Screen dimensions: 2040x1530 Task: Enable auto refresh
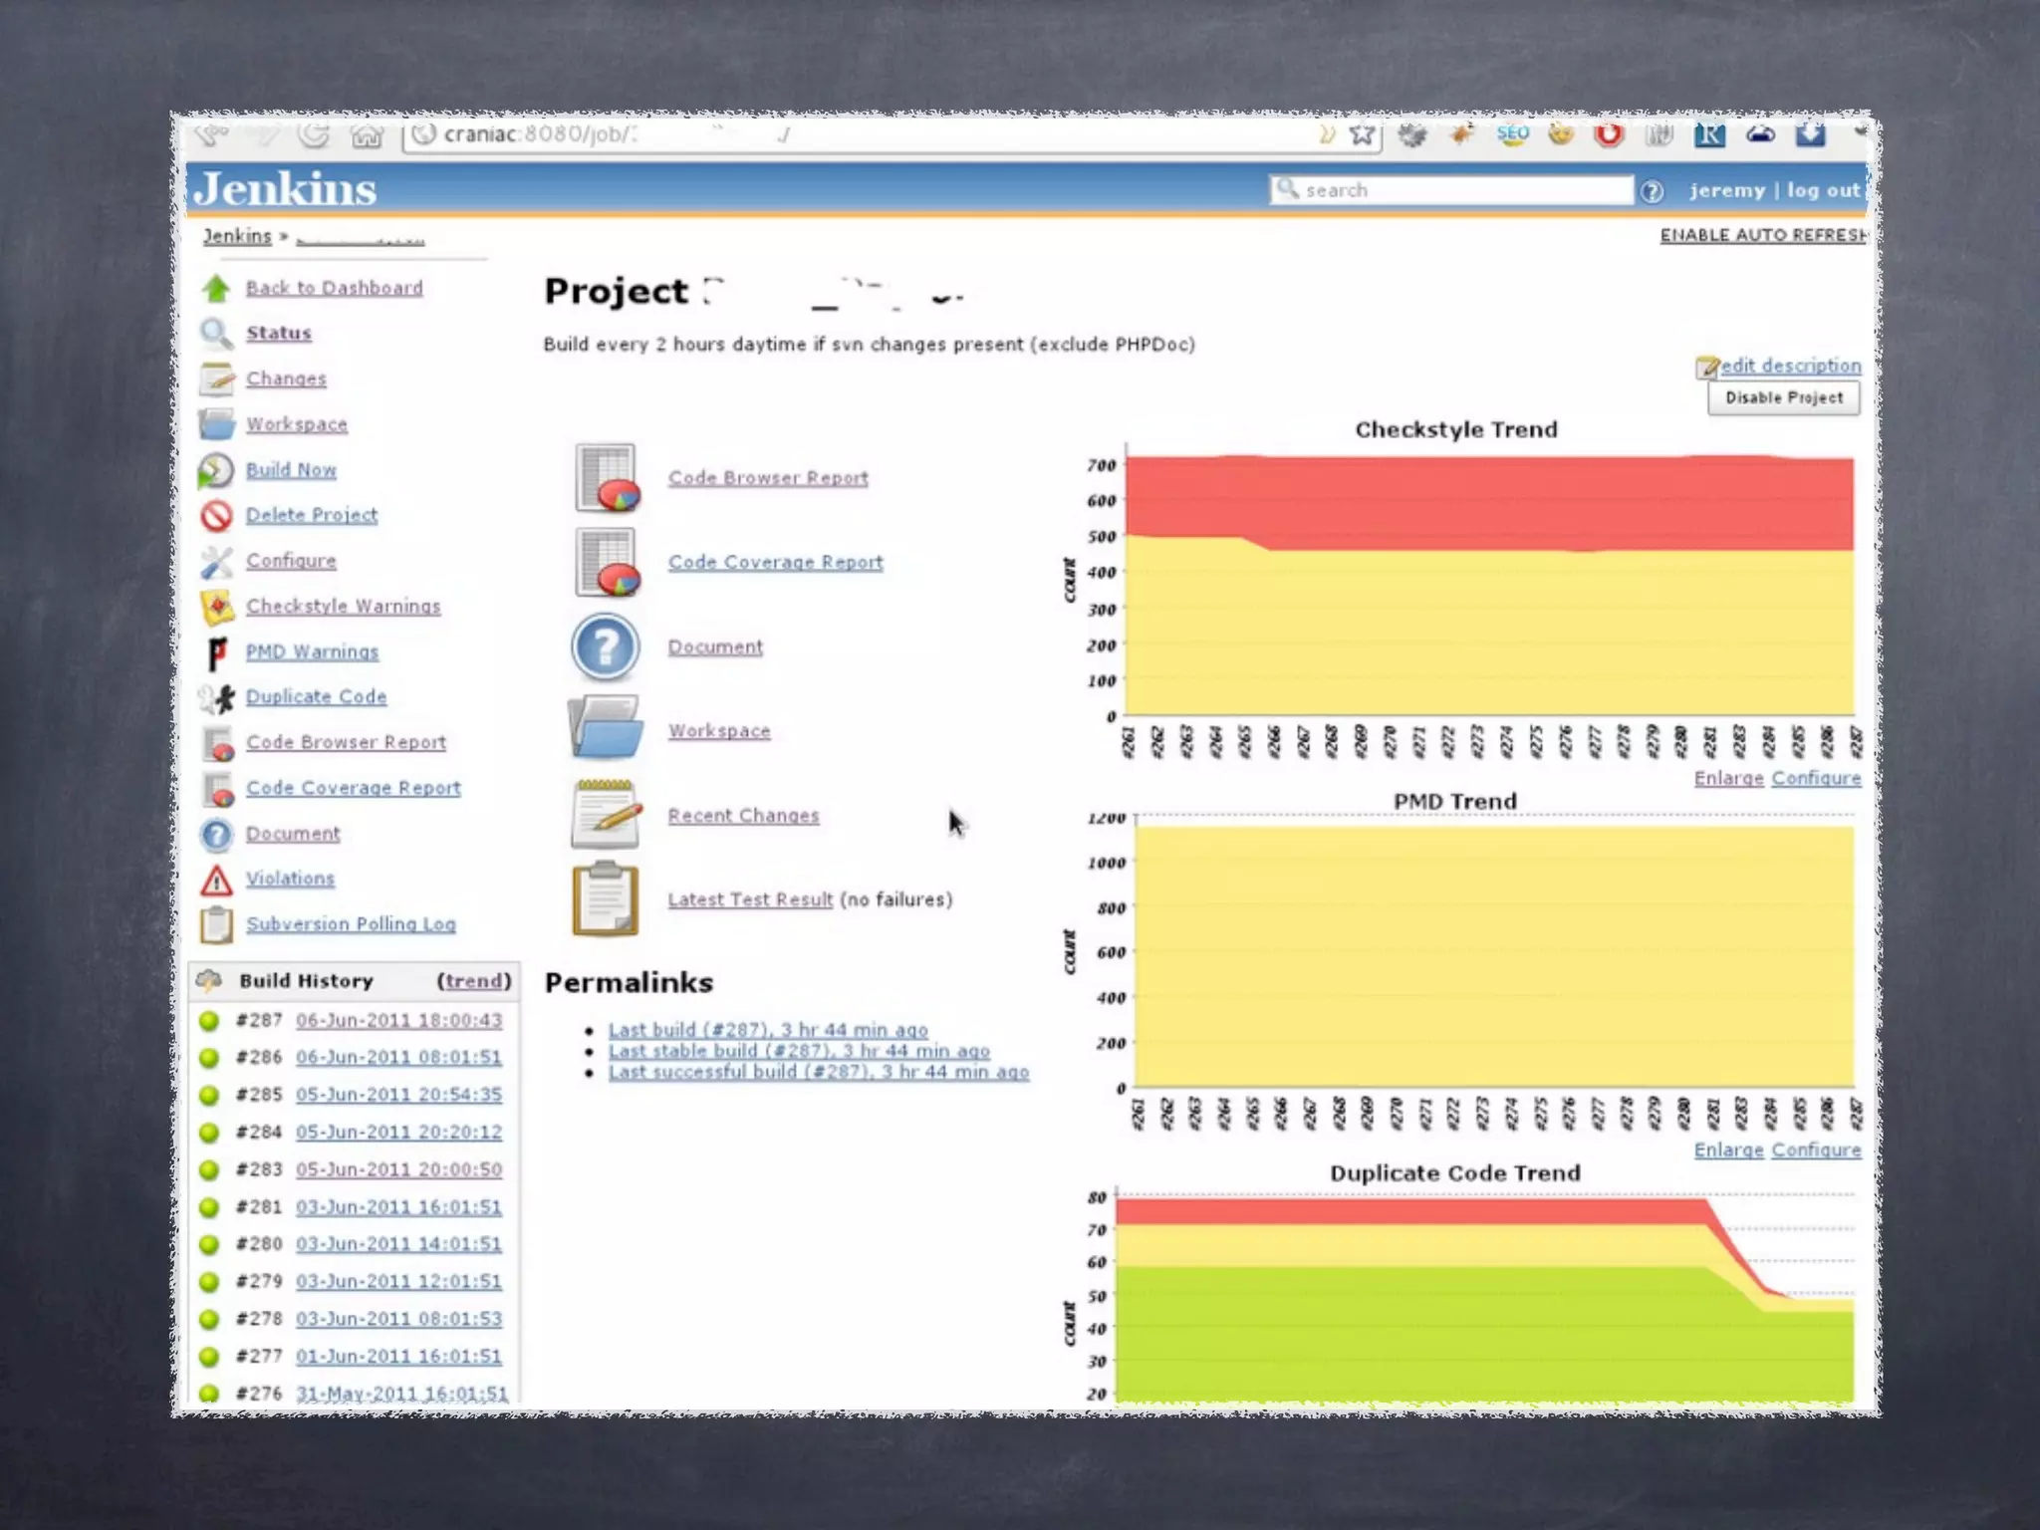(x=1762, y=235)
